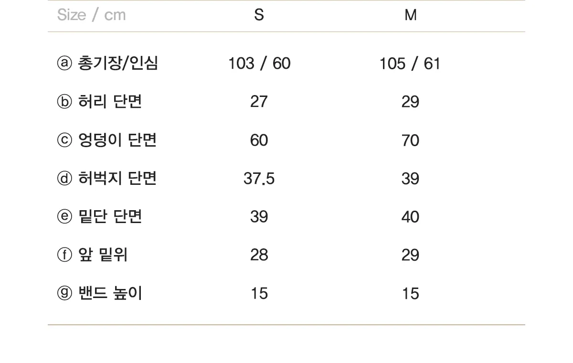Click the circled ⓒ marker beside 엉덩이 단면

click(x=64, y=140)
